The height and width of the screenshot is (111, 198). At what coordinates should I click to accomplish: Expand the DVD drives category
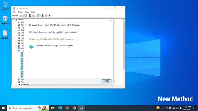click(16, 35)
